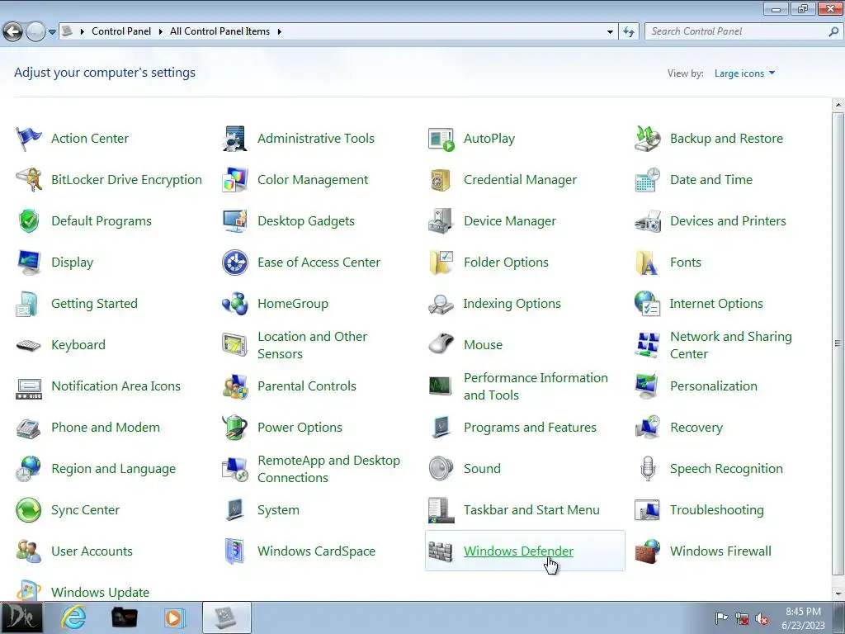The image size is (845, 634).
Task: Click the Windows Defender link
Action: click(518, 551)
